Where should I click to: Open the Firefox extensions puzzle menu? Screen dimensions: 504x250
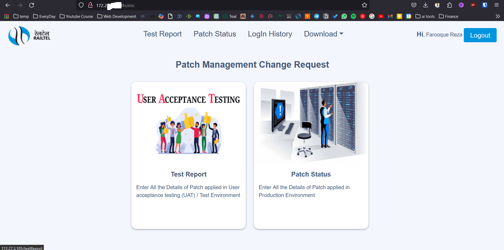[449, 5]
